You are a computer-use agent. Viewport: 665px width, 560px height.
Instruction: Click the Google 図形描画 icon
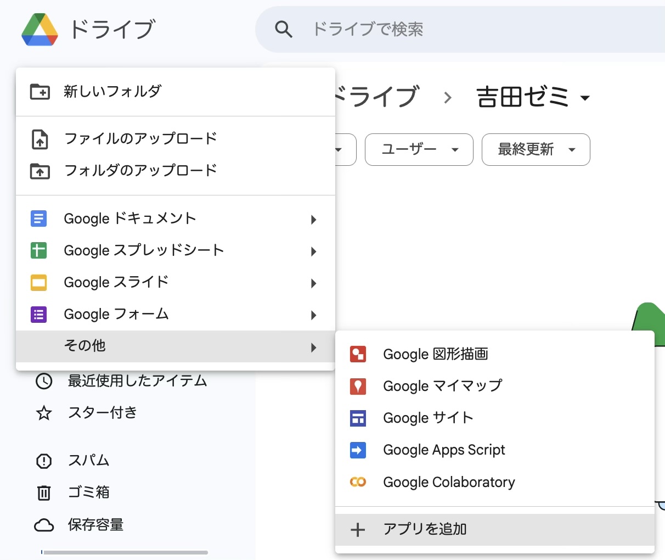click(x=358, y=355)
